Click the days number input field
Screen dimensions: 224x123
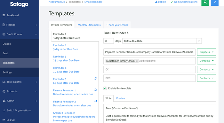pyautogui.click(x=108, y=41)
